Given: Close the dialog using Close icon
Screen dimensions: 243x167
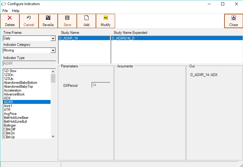Looking at the screenshot, I should point(233,18).
